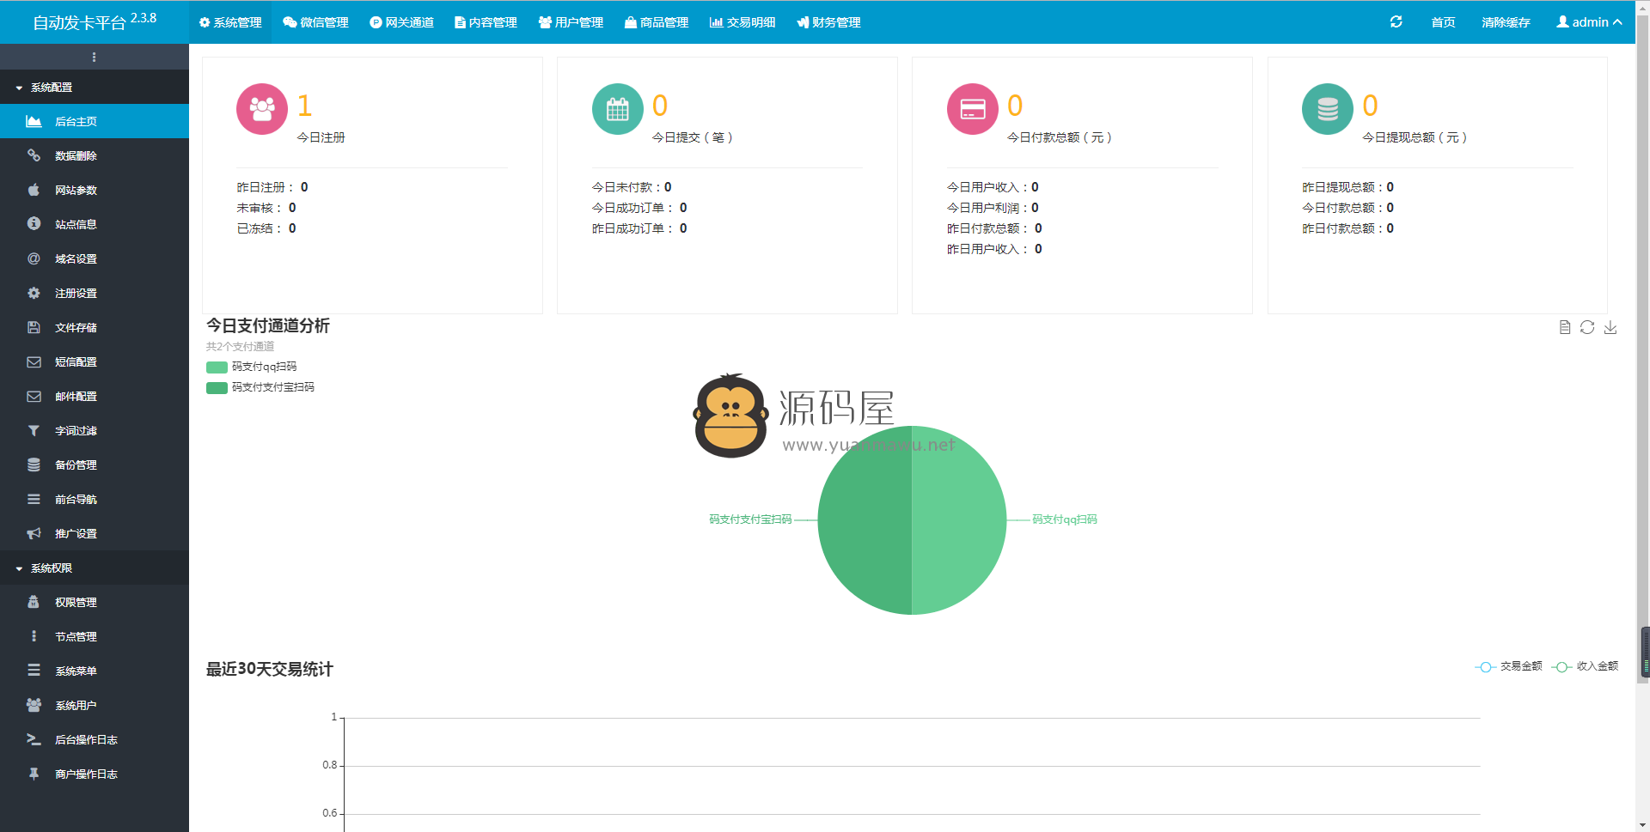Click the refresh icon in top bar

pos(1396,21)
